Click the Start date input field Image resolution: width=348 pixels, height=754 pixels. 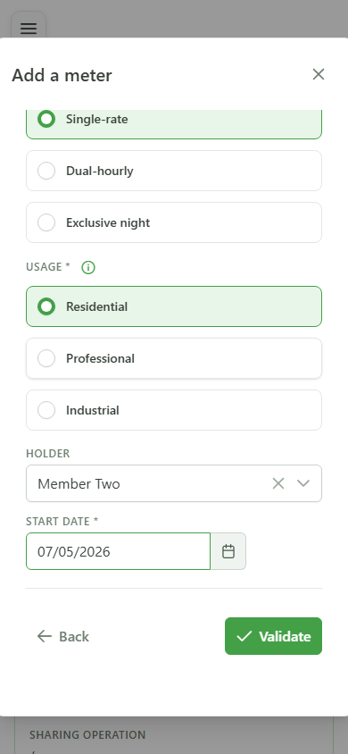(118, 551)
